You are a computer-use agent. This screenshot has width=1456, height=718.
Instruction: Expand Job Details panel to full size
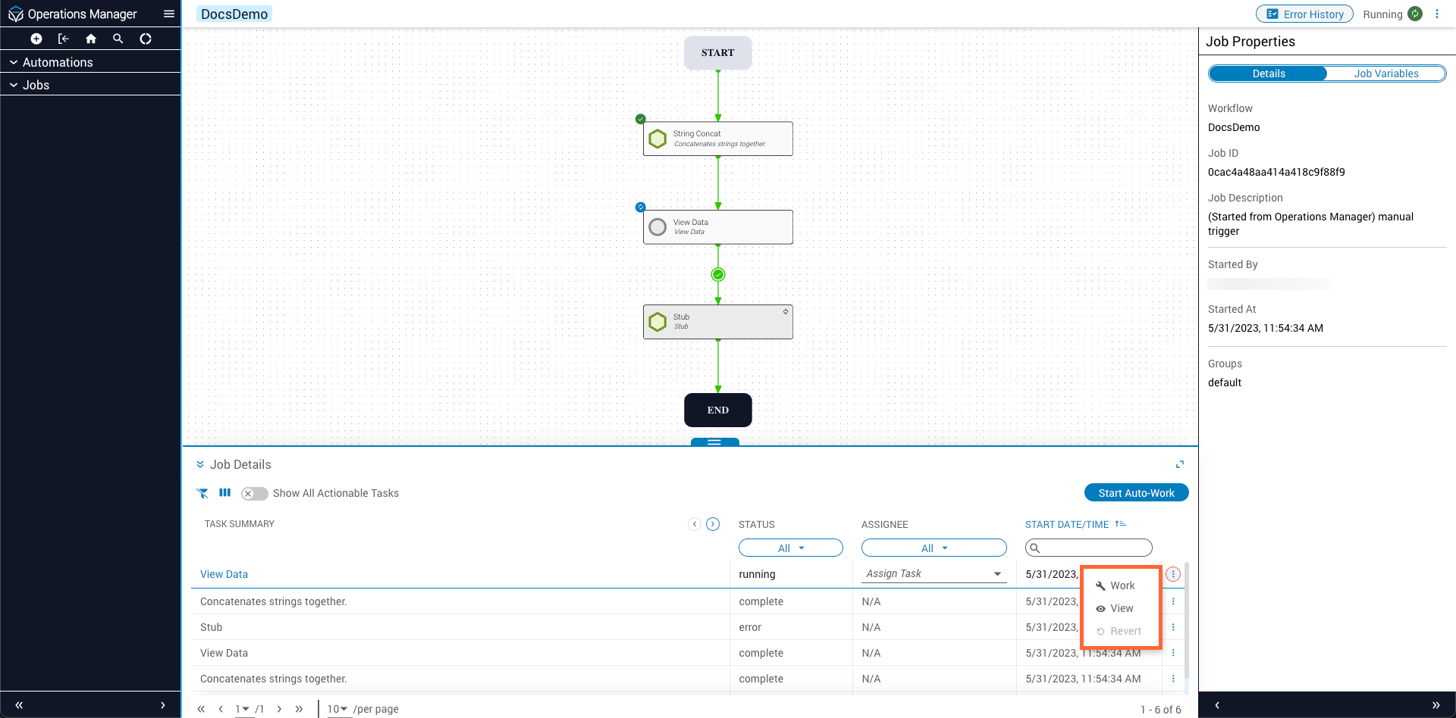click(x=1179, y=464)
